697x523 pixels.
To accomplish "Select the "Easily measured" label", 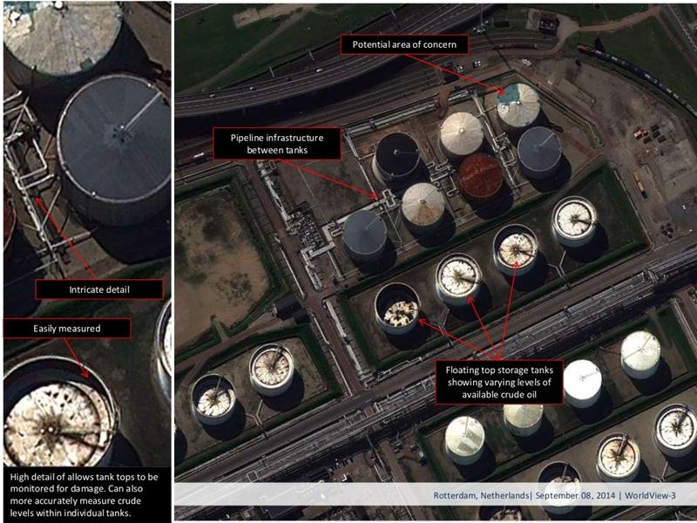I will click(x=67, y=329).
